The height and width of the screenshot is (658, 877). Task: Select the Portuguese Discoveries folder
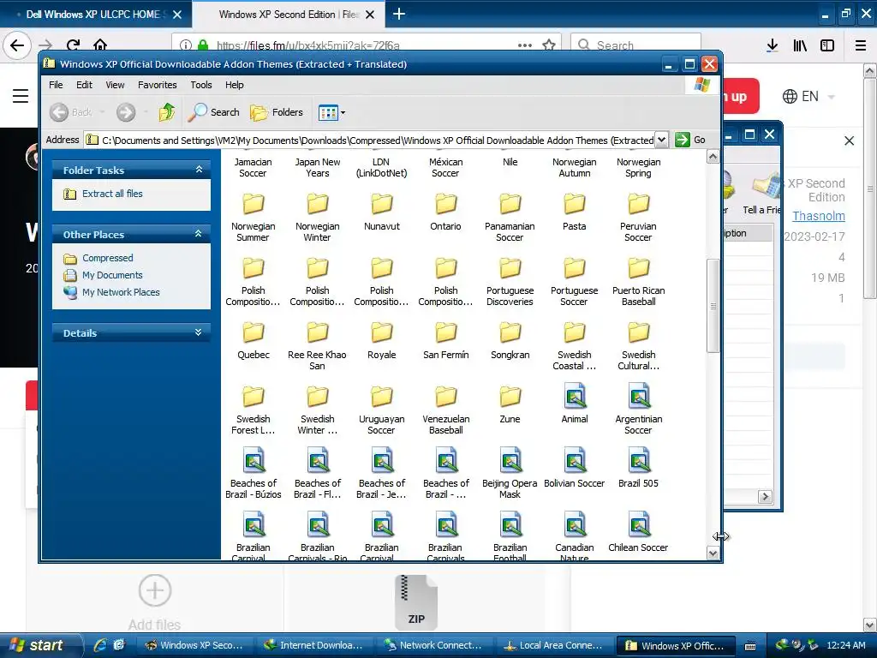click(x=510, y=281)
